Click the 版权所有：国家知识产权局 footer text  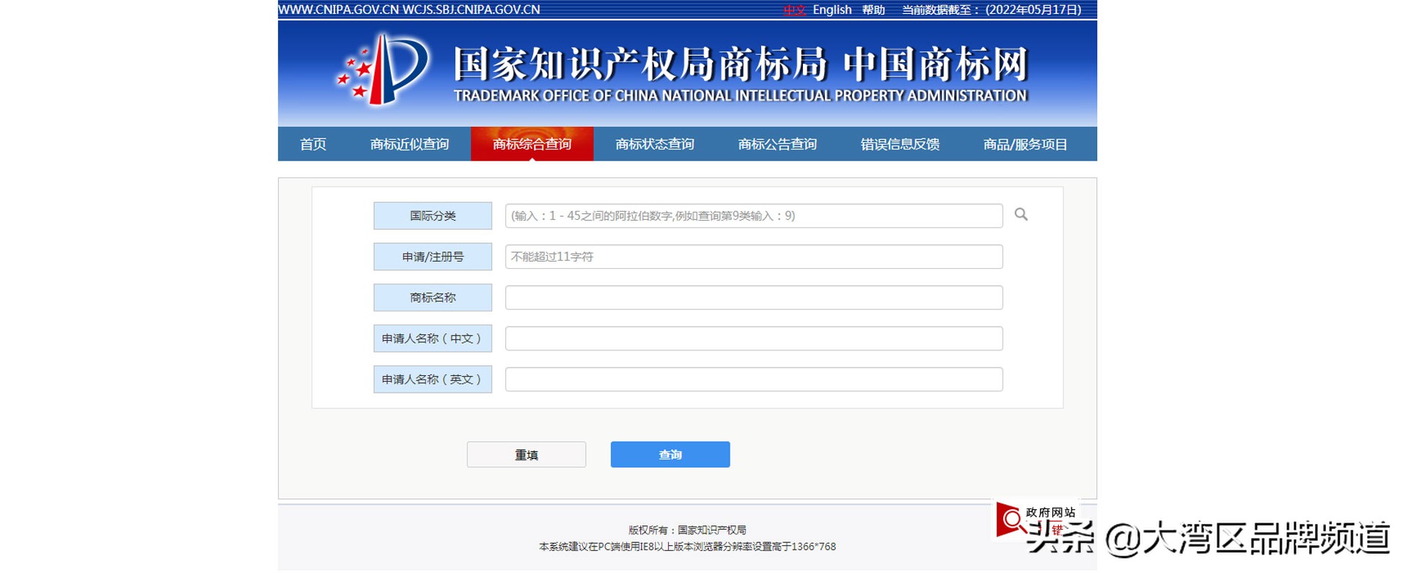(x=687, y=530)
